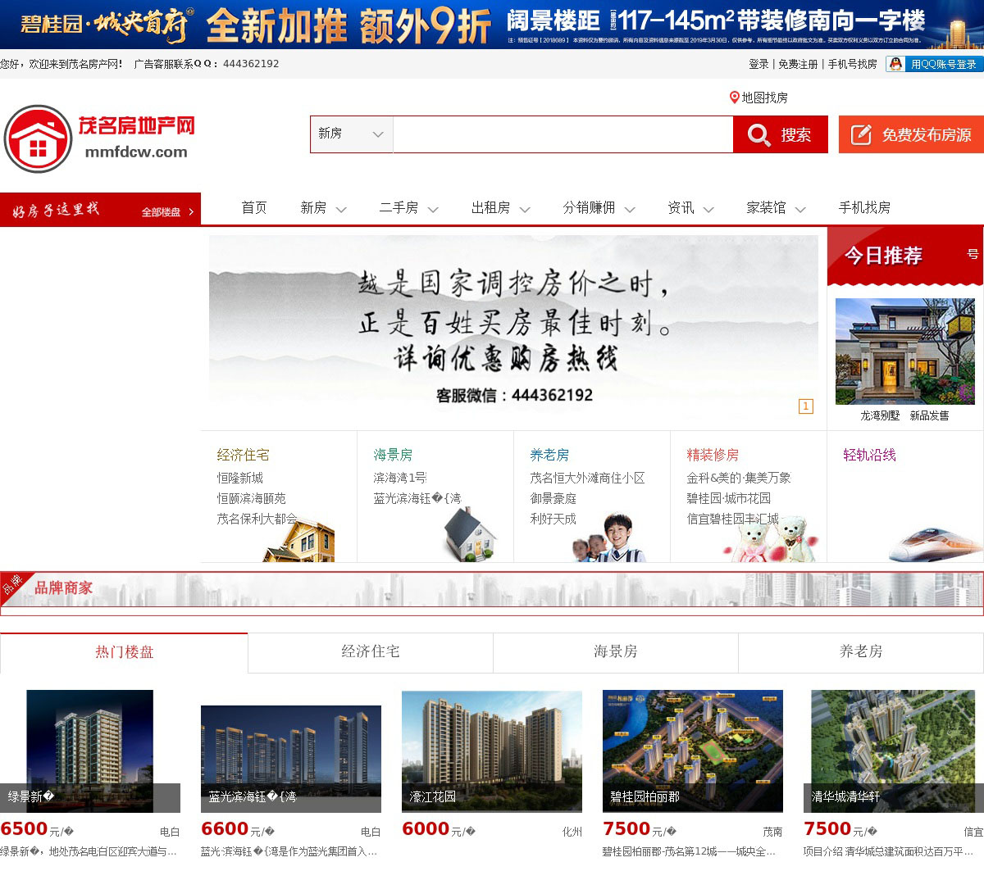The width and height of the screenshot is (984, 871).
Task: Click the red house site logo
Action: [39, 138]
